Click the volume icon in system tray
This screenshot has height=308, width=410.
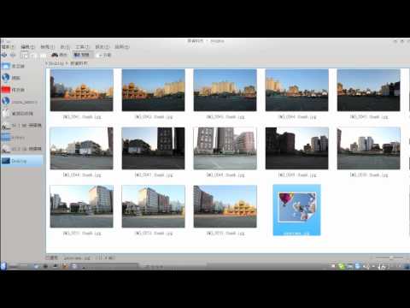[366, 266]
